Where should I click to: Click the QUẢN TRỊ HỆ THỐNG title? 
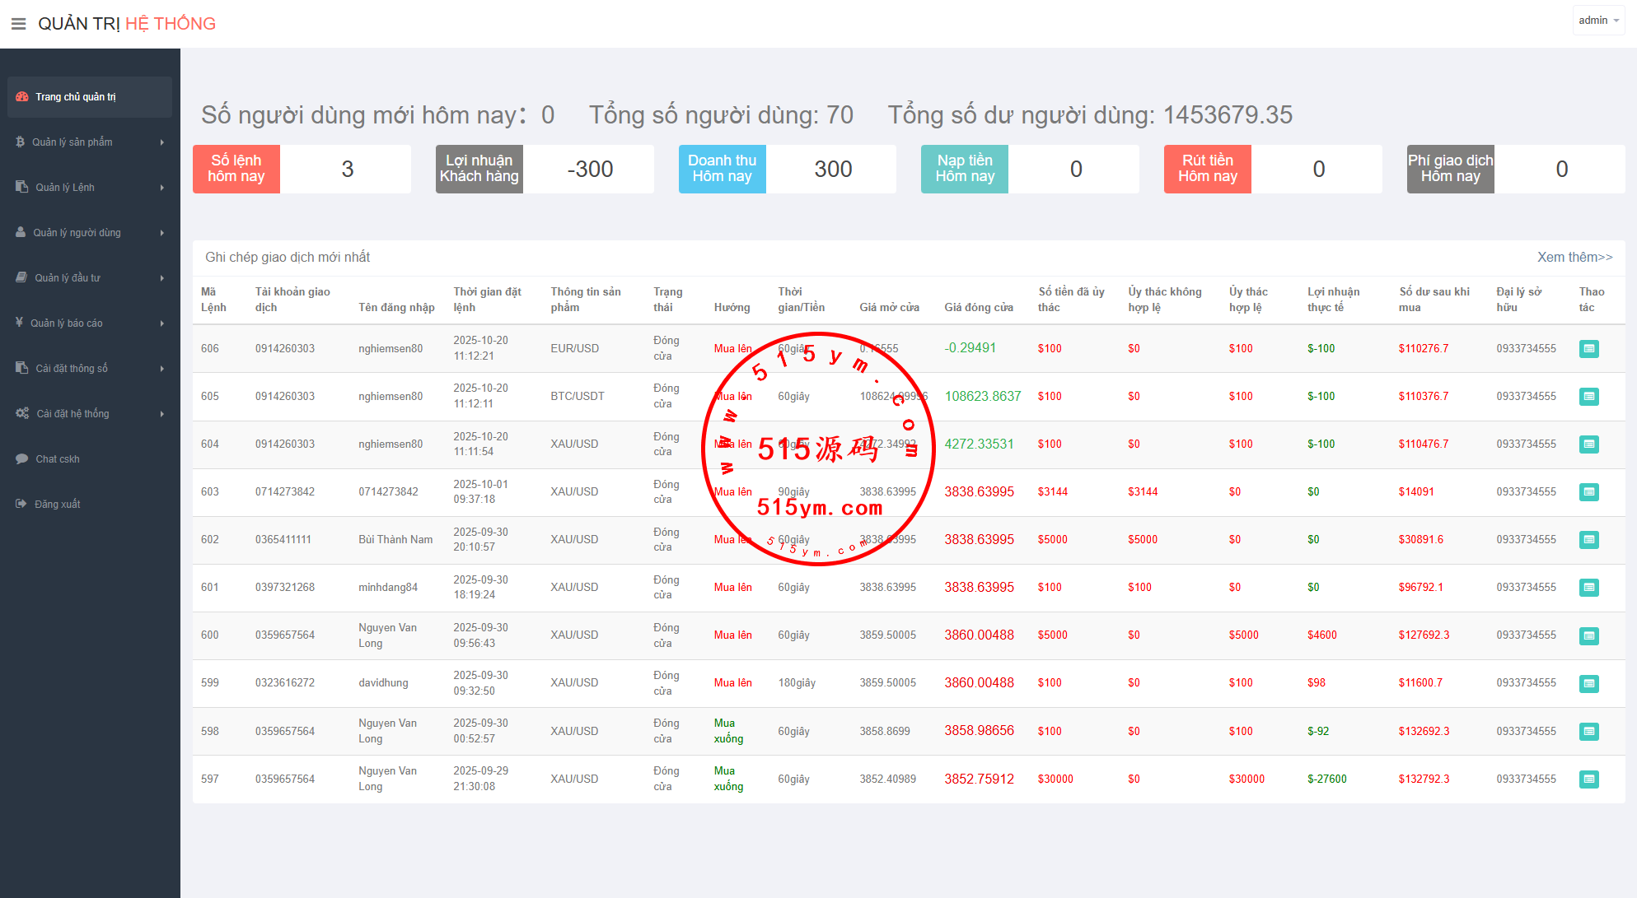coord(127,24)
